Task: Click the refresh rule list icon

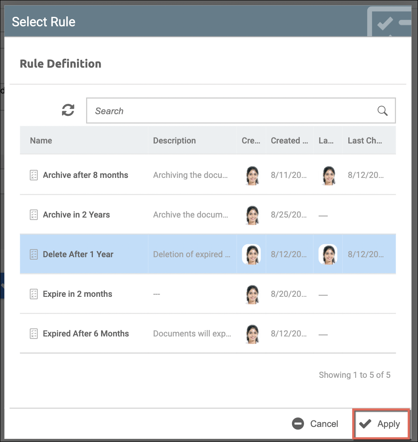Action: (x=68, y=110)
